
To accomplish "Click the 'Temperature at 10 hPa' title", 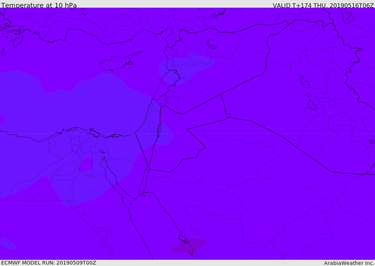I will (39, 5).
